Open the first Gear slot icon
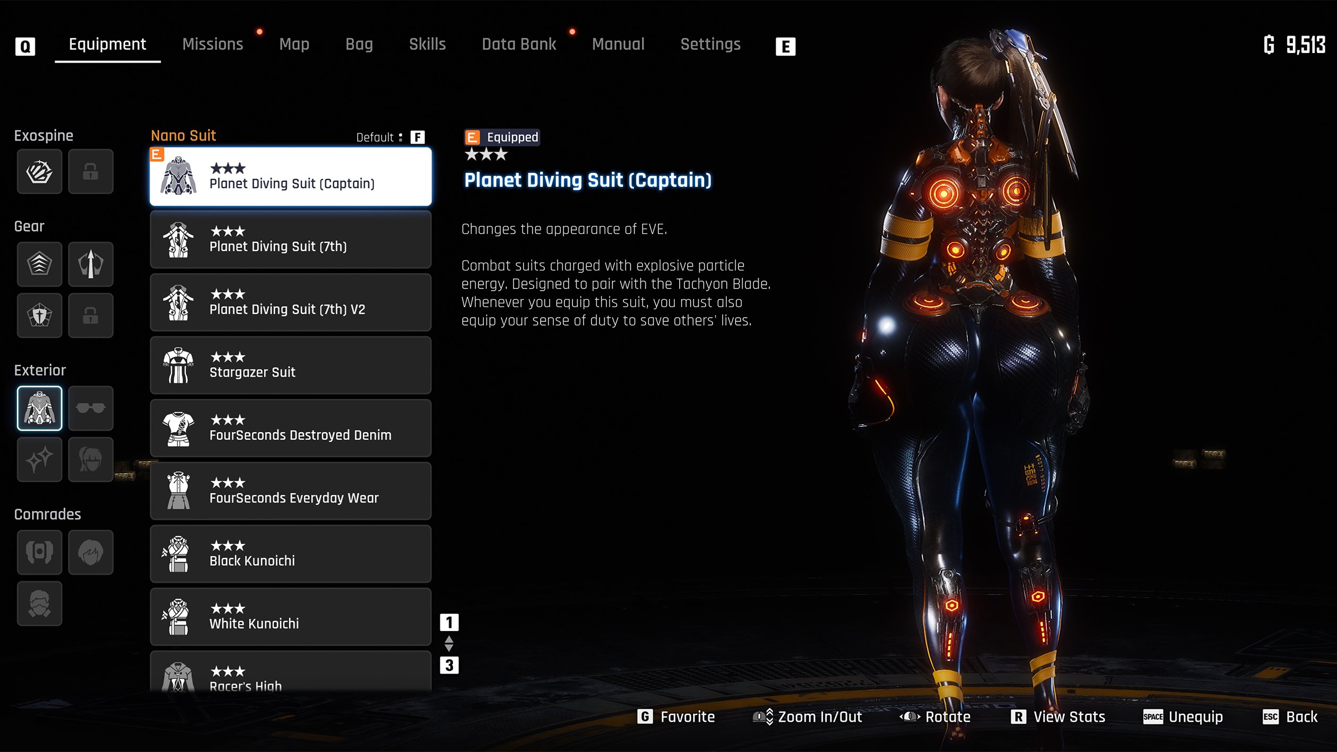 click(x=39, y=264)
